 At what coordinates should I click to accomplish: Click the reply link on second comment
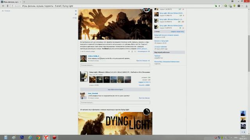pyautogui.click(x=144, y=98)
